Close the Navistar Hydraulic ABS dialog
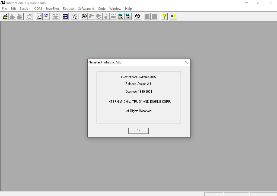Viewport: 277px width, 196px height. point(186,62)
